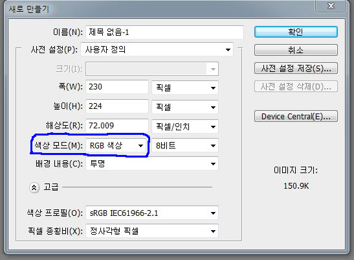Click 사전 설정 저장(S) button
The image size is (354, 260).
point(296,68)
